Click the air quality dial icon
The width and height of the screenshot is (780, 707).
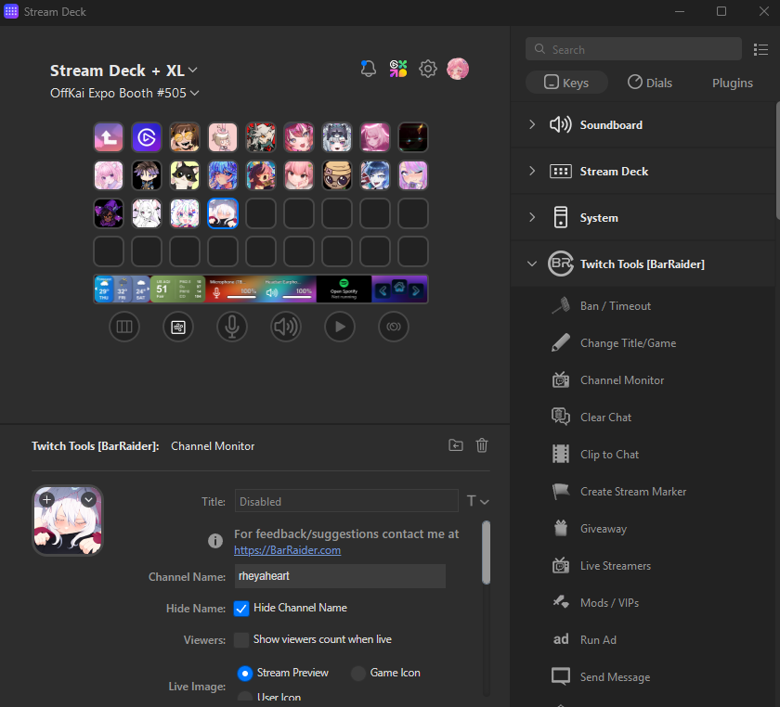(178, 327)
